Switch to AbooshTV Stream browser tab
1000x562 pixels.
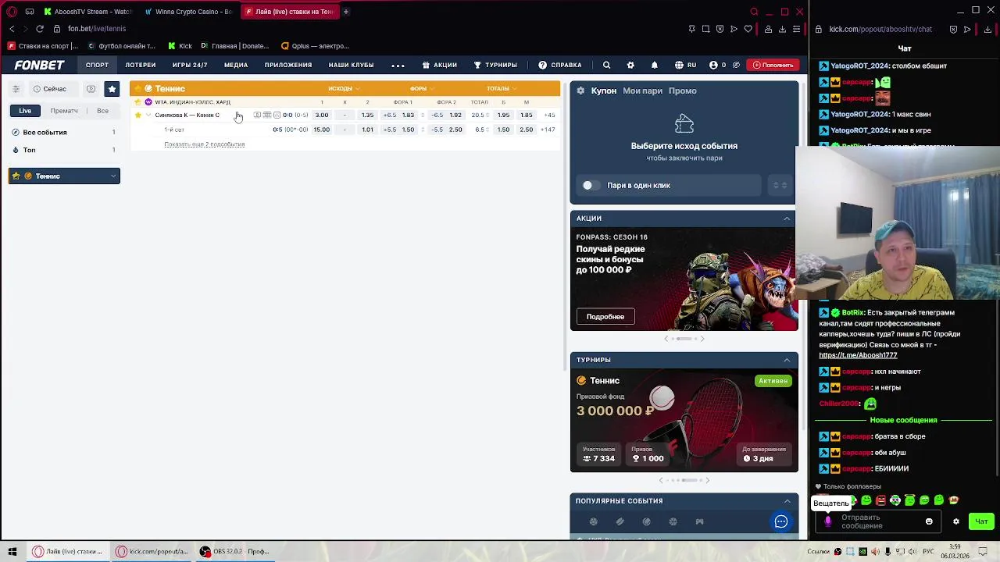click(87, 12)
